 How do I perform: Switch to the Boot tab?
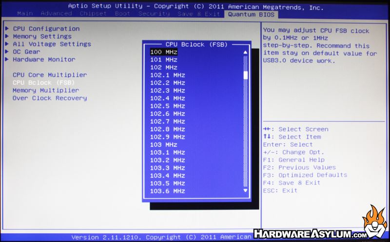122,14
